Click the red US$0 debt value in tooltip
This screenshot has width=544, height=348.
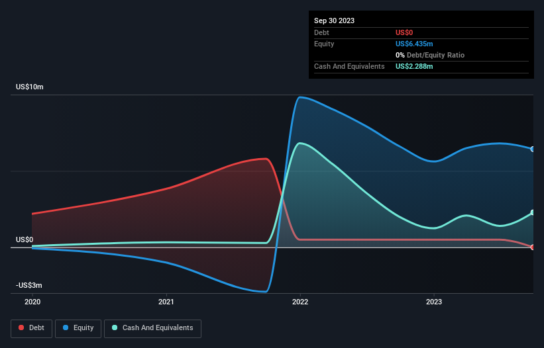coord(404,32)
